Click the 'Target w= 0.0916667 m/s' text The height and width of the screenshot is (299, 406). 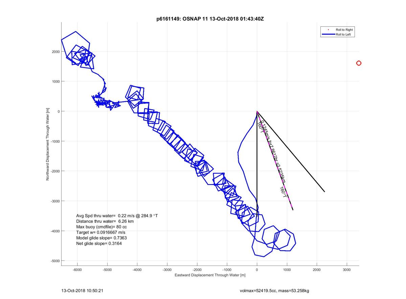point(101,232)
